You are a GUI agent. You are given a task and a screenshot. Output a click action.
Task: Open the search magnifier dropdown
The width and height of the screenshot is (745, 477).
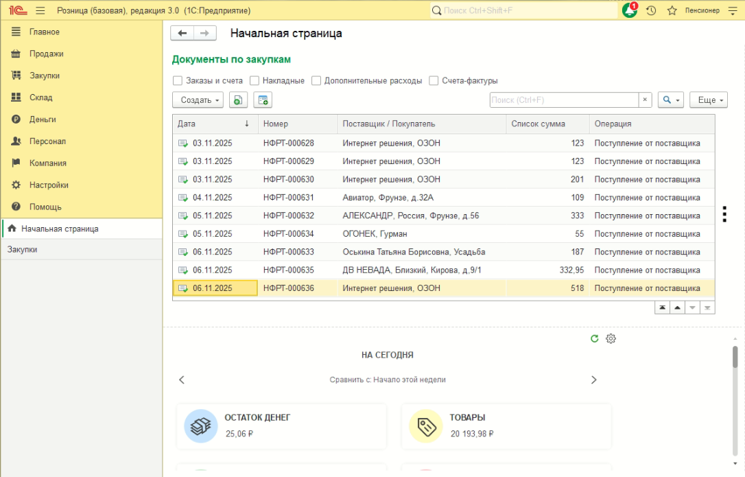pyautogui.click(x=670, y=100)
